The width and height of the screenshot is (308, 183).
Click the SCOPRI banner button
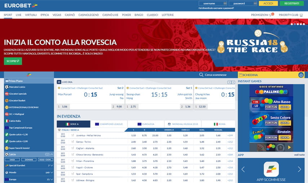point(13,61)
